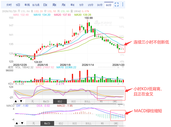The image size is (171, 127).
Task: Choose BOLL in the bottom indicator bar
Action: [89, 123]
